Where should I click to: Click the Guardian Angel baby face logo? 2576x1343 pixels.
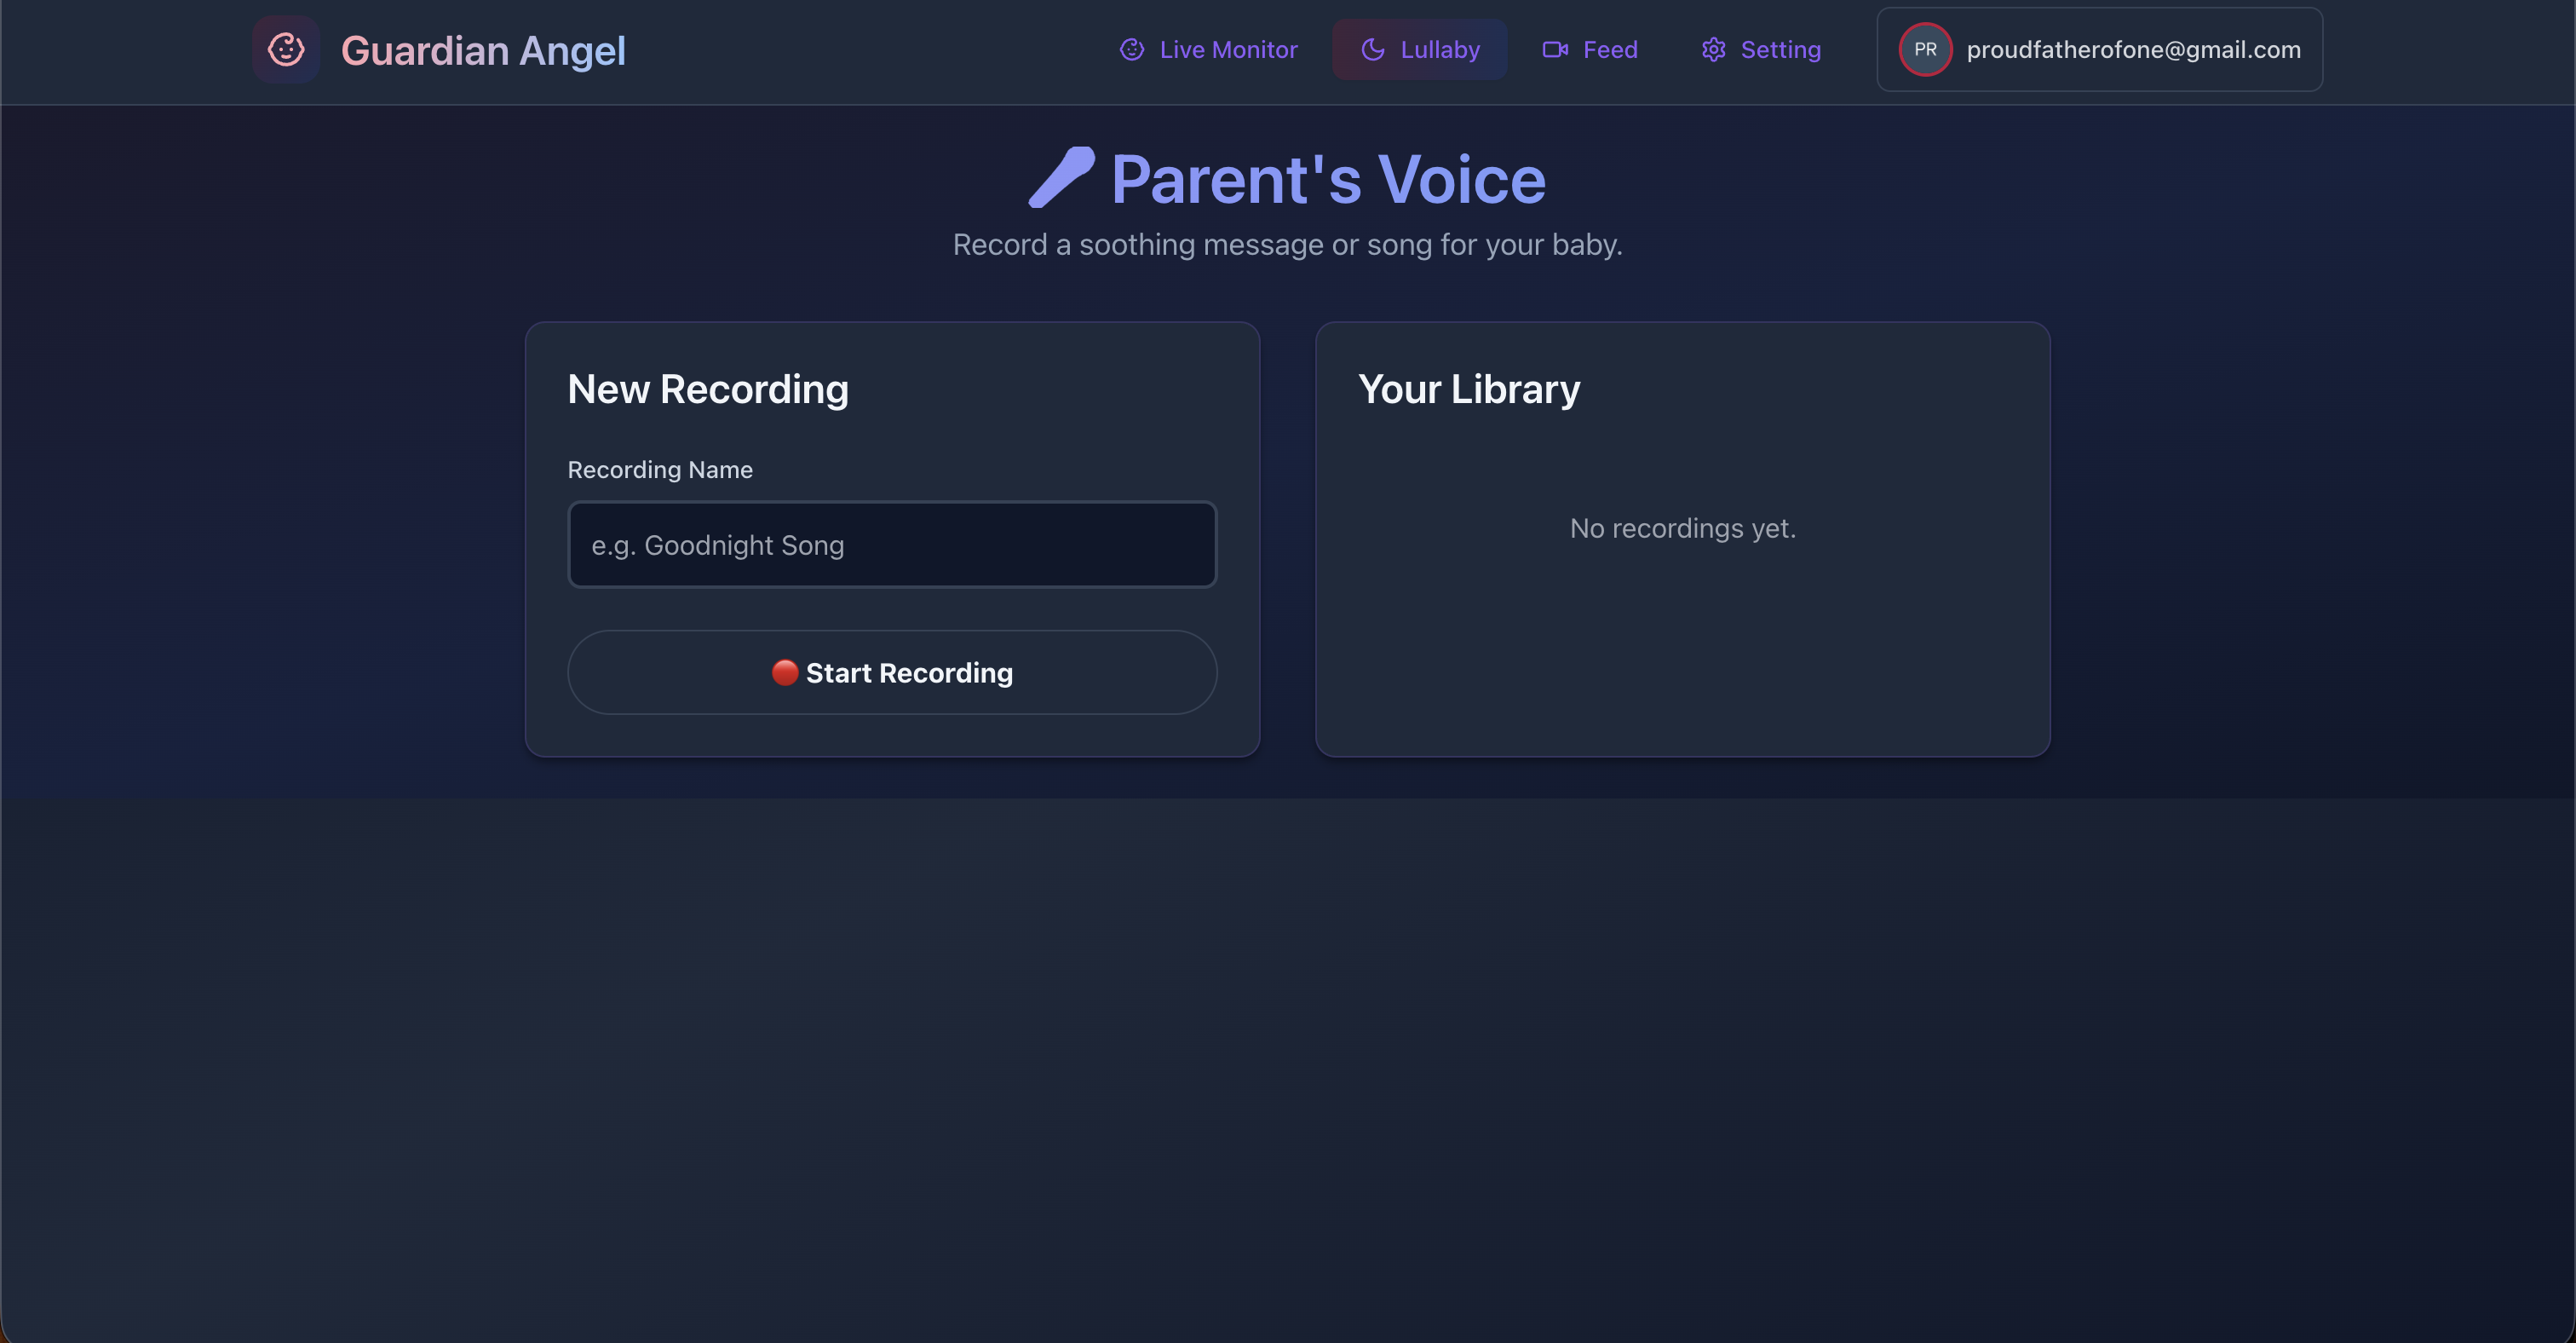click(286, 49)
